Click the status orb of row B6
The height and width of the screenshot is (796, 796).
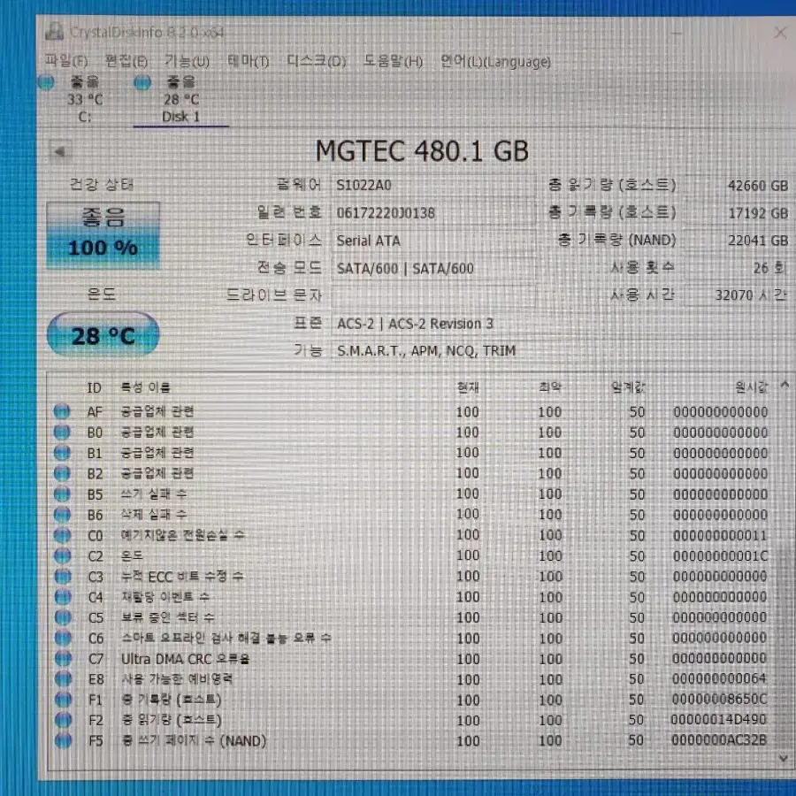[x=62, y=515]
